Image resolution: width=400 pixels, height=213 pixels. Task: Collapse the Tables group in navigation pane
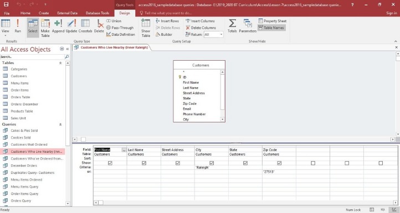60,63
